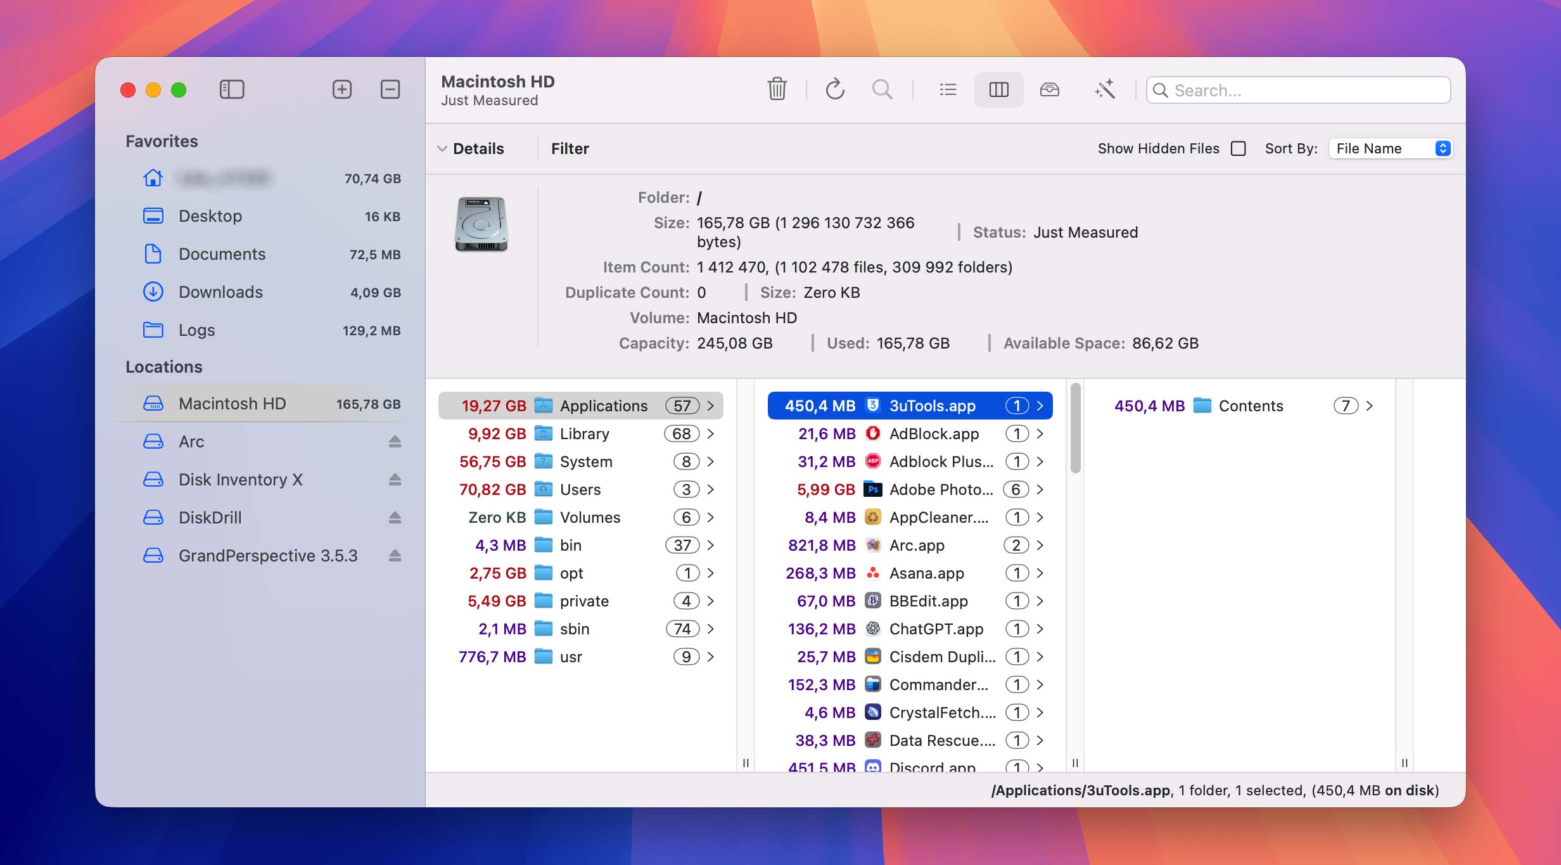
Task: Select CrystalFetch app row
Action: click(x=910, y=712)
